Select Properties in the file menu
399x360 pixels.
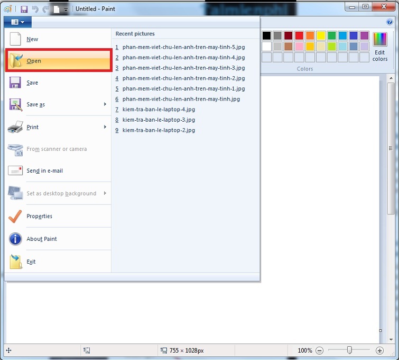pyautogui.click(x=40, y=216)
